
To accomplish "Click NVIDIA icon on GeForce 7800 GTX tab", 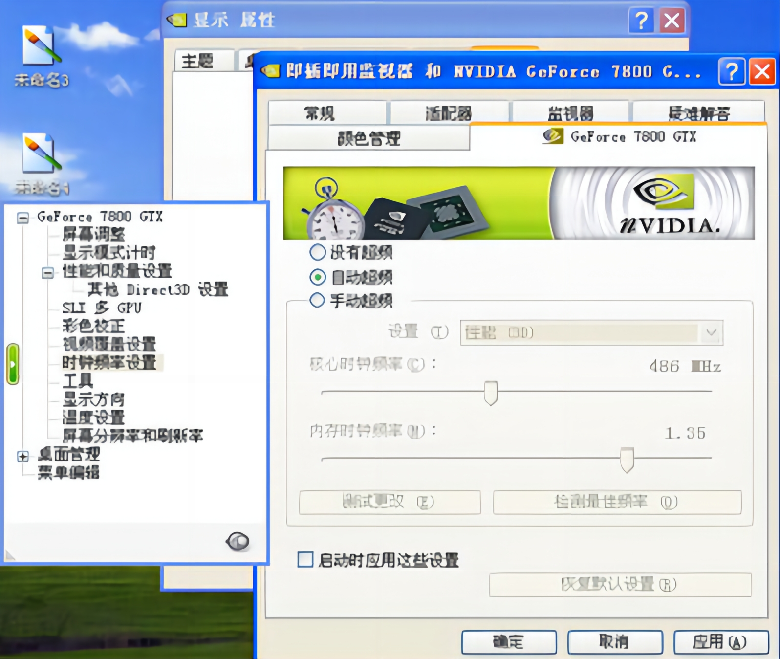I will pos(553,136).
